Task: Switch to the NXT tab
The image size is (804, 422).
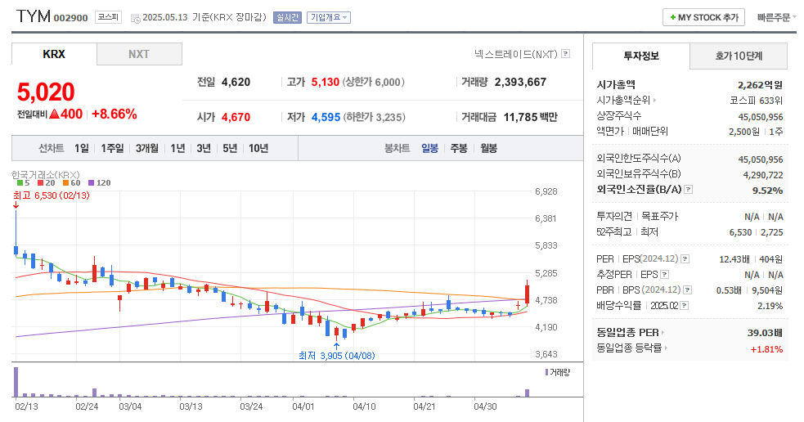Action: click(x=139, y=54)
